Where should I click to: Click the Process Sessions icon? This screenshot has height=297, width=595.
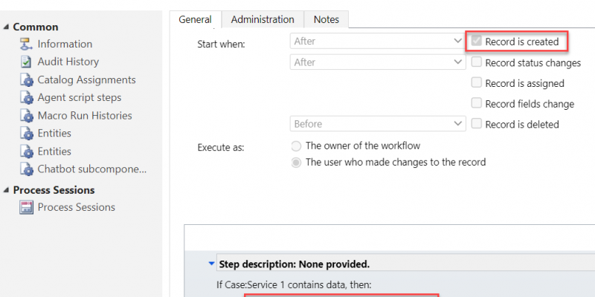(x=26, y=207)
